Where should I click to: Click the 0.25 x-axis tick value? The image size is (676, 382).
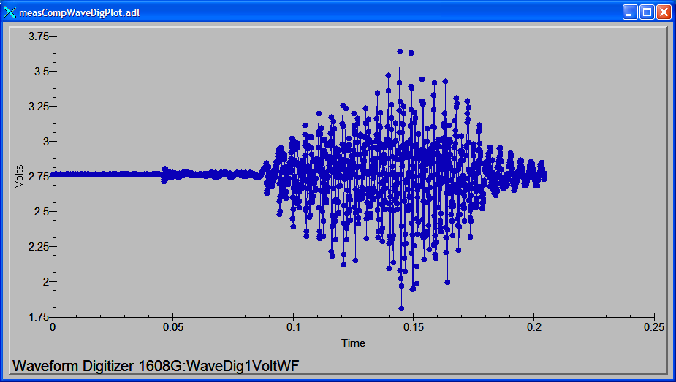click(654, 328)
